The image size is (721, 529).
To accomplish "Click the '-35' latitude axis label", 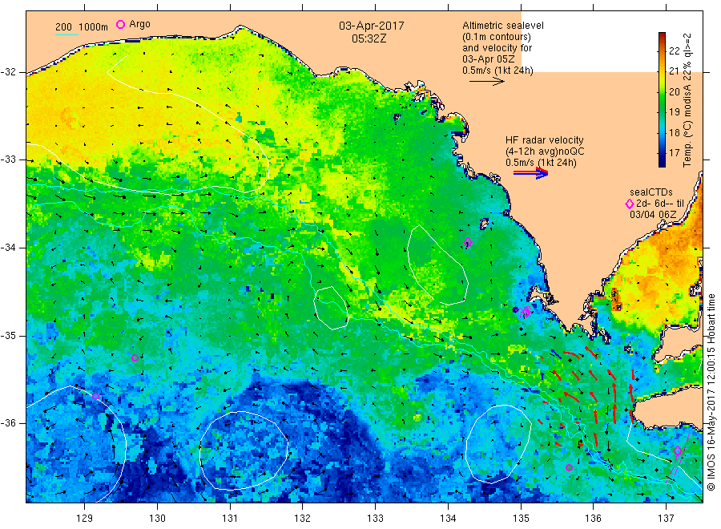I will point(8,335).
